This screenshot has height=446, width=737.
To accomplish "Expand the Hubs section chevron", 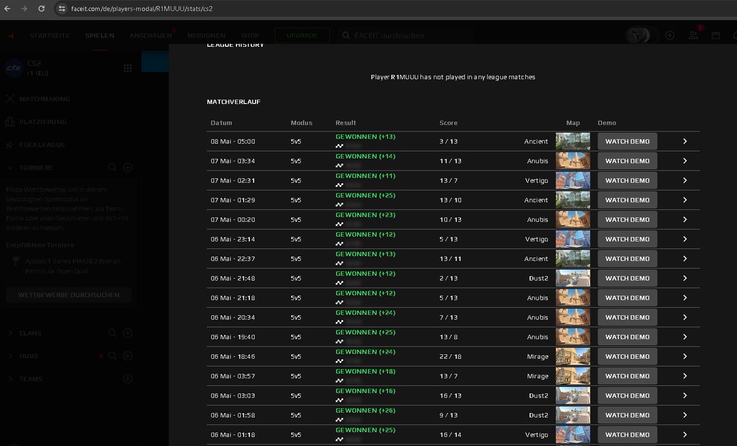I will 10,356.
